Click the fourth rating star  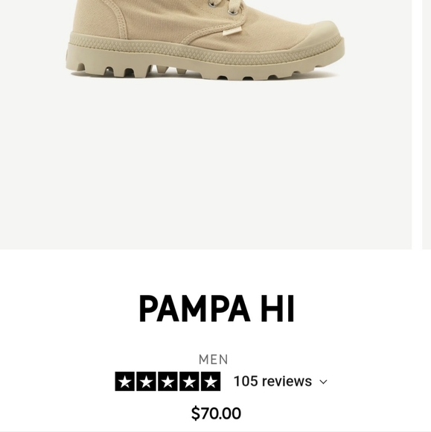tap(189, 381)
